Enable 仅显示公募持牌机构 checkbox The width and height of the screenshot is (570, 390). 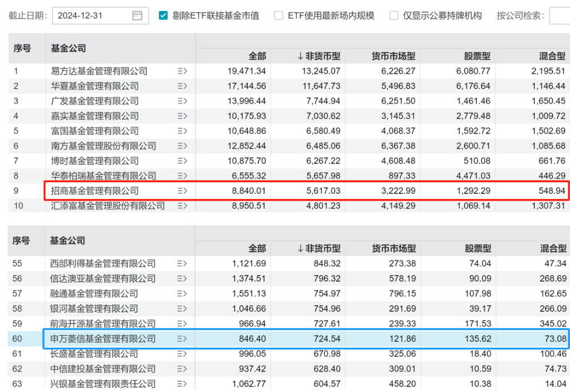tap(394, 16)
